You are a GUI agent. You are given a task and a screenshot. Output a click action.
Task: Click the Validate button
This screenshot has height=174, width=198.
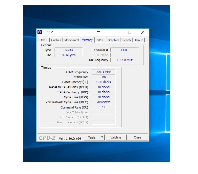pos(116,138)
